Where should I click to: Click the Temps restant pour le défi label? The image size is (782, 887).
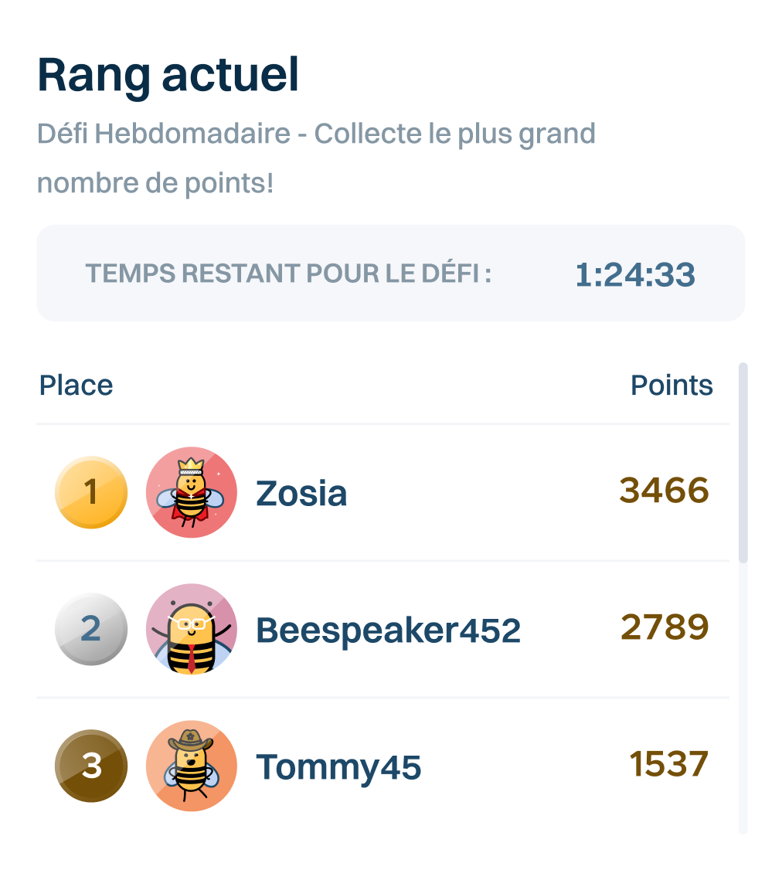tap(288, 274)
